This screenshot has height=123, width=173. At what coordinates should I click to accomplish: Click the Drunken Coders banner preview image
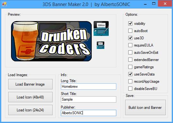51,41
